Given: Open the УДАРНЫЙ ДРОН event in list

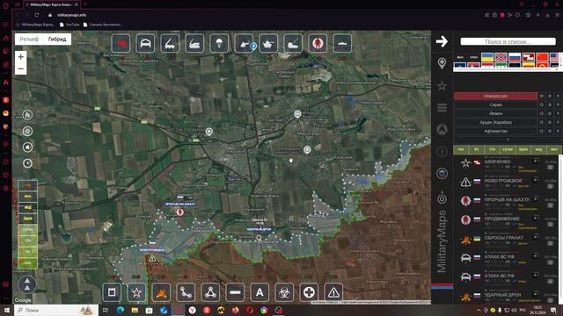Looking at the screenshot, I should pos(502,295).
